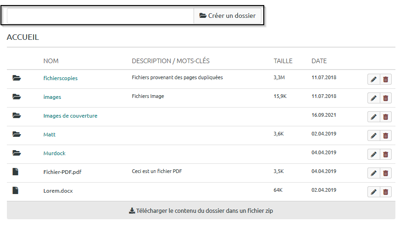400x227 pixels.
Task: Open the fichierscopies folder link
Action: coord(60,78)
